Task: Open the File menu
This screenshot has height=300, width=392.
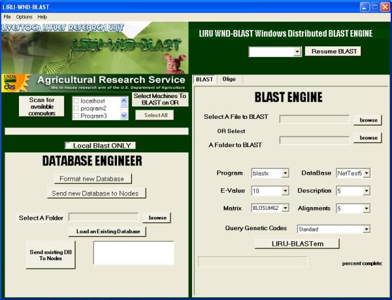Action: click(x=7, y=16)
